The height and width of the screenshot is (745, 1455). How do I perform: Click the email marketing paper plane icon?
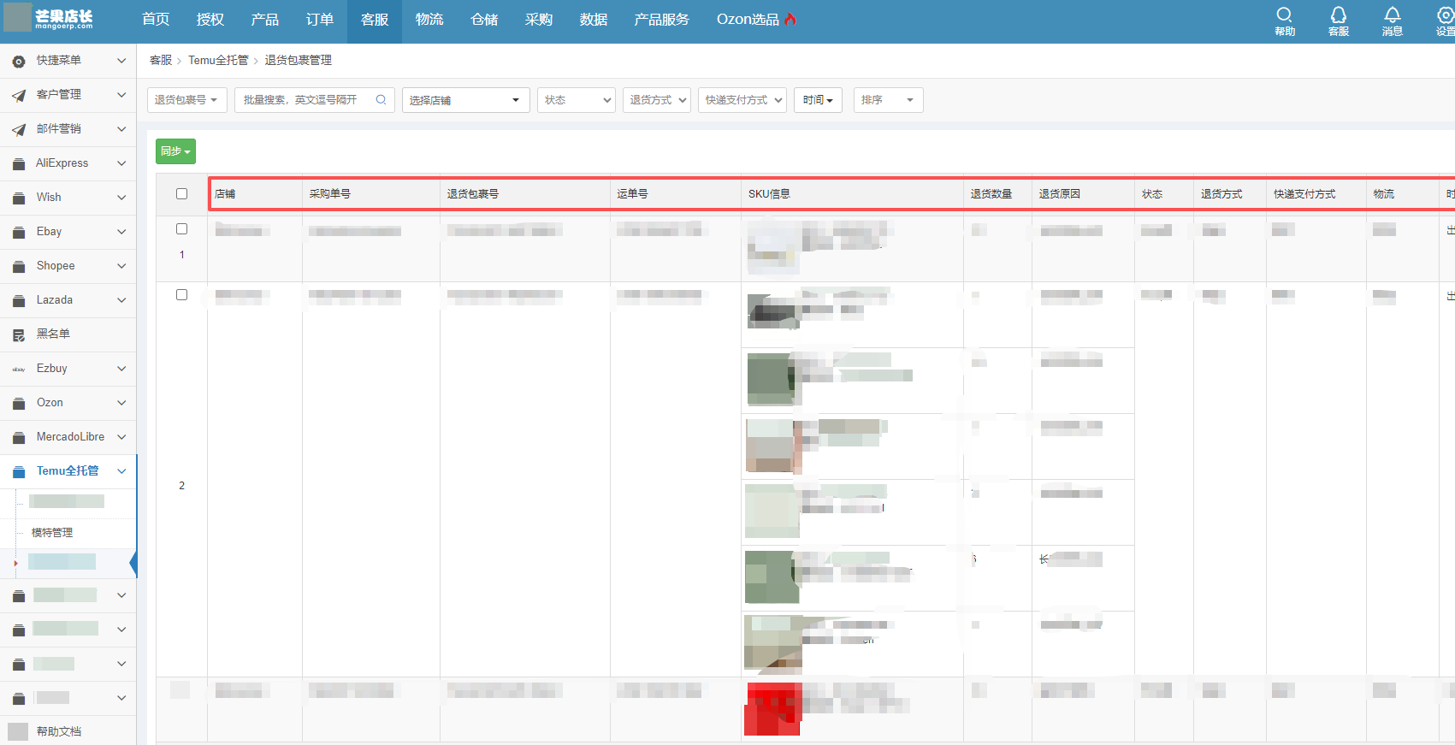point(19,129)
